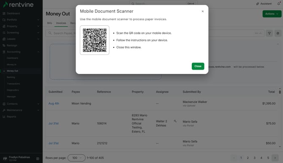Expand the Property sidebar section
This screenshot has width=283, height=163.
(x=21, y=26)
